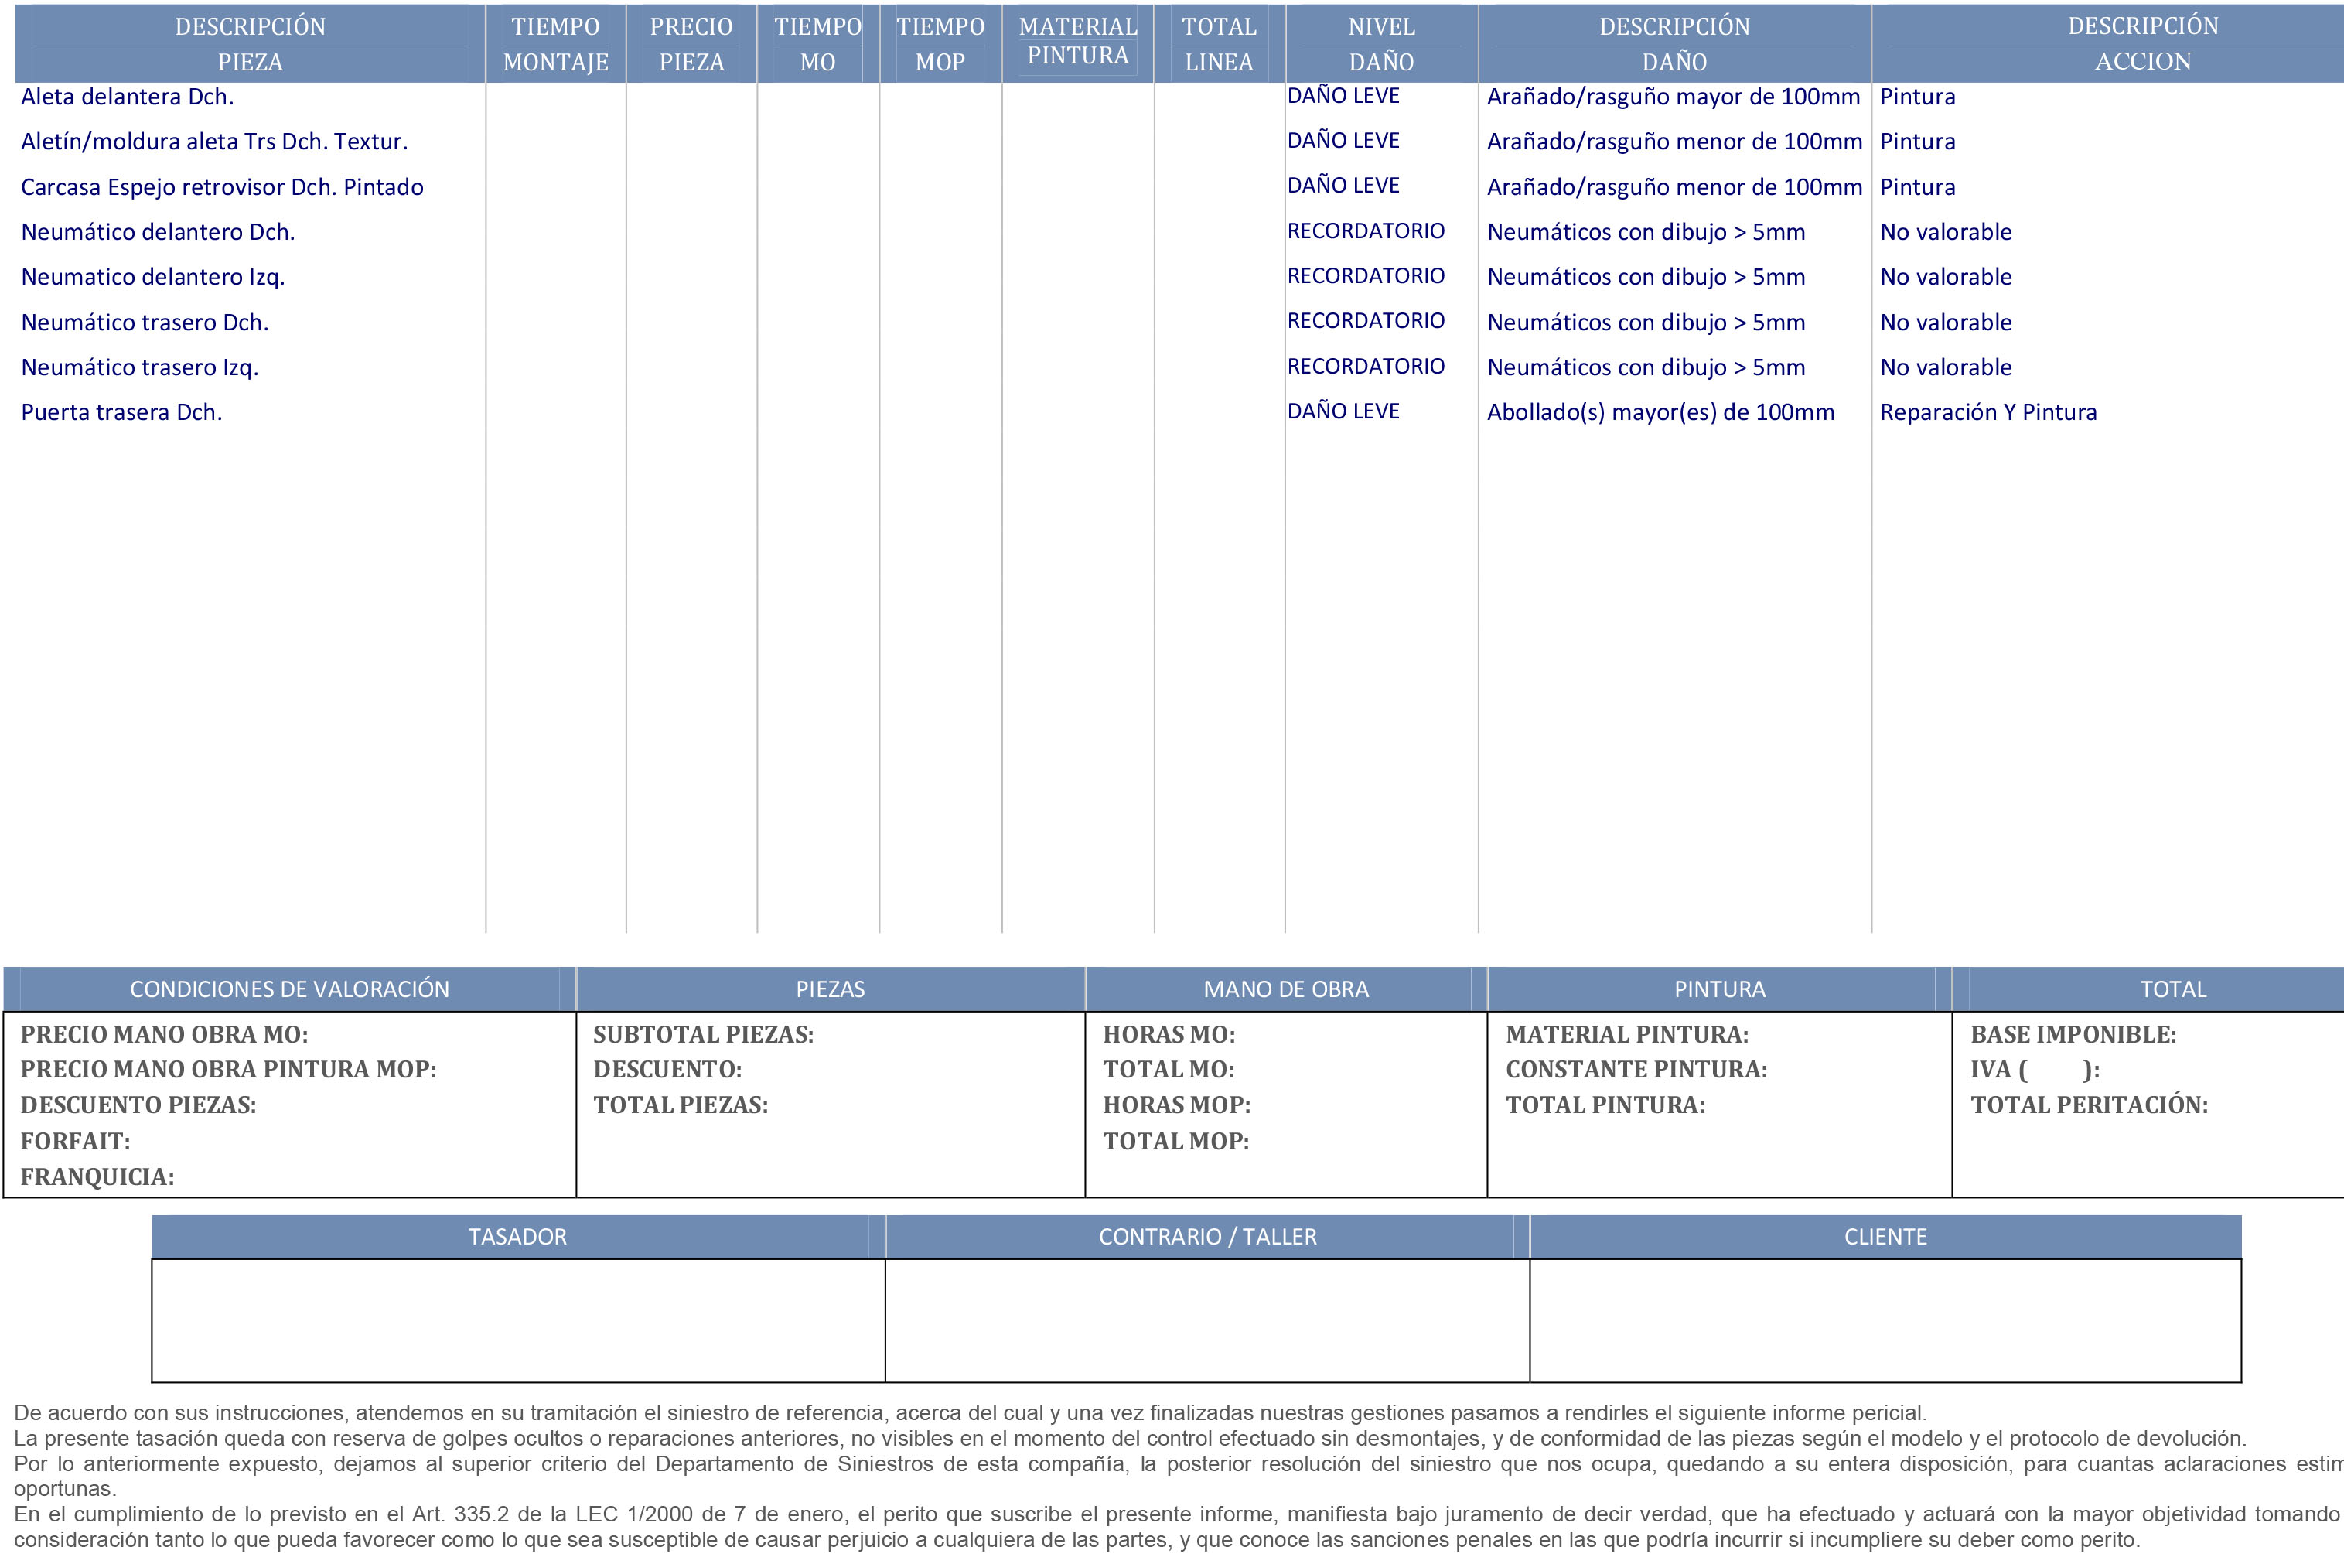2344x1564 pixels.
Task: Click the TOTAL PERITACIÓN label
Action: point(2089,1105)
